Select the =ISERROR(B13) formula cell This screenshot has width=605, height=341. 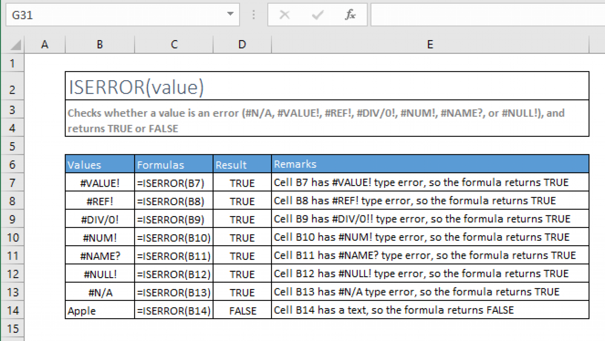point(174,292)
